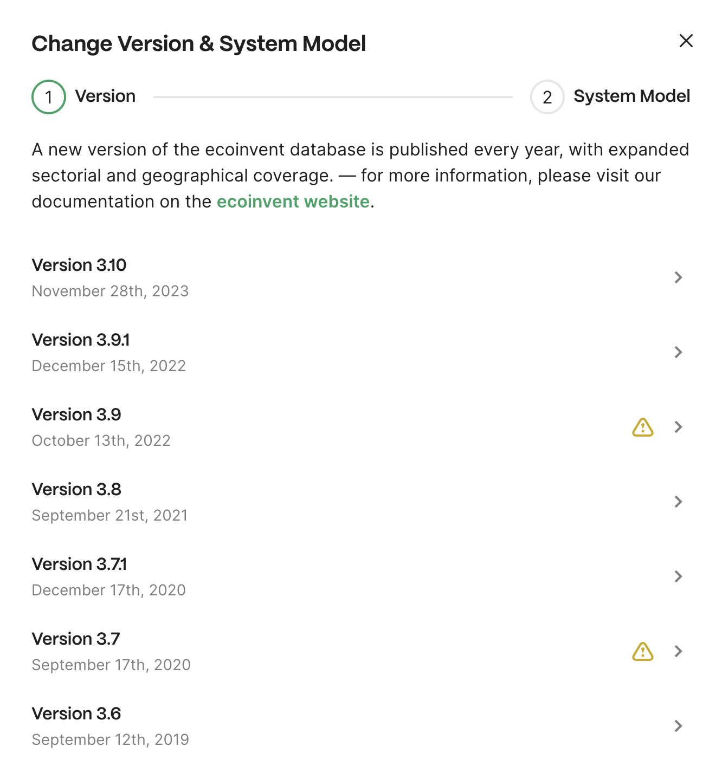This screenshot has height=766, width=722.
Task: Click the chevron beside Version 3.9 warning
Action: point(678,427)
